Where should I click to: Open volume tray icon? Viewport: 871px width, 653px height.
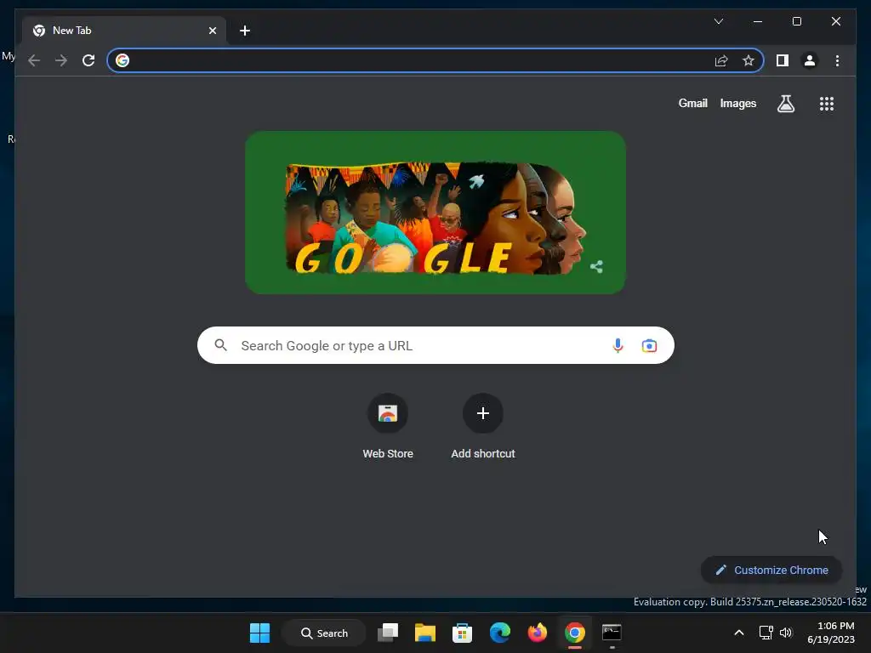pyautogui.click(x=786, y=633)
